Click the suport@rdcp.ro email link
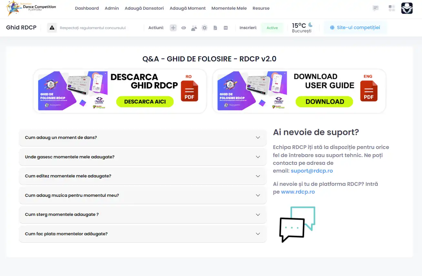 [312, 171]
